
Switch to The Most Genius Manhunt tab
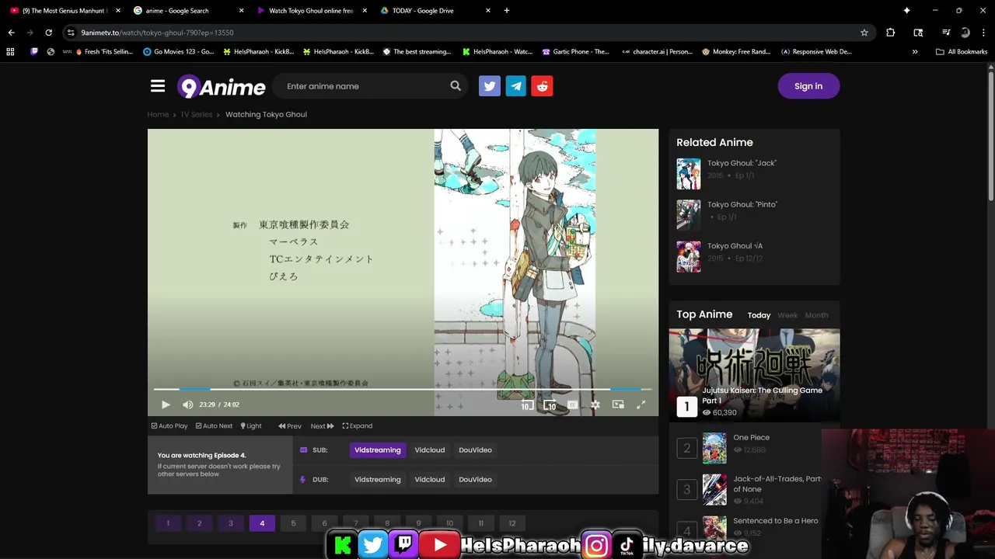tap(66, 10)
